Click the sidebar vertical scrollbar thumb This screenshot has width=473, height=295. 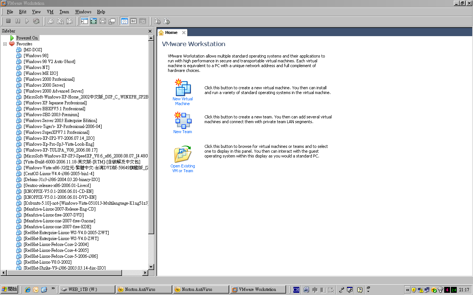pyautogui.click(x=151, y=137)
